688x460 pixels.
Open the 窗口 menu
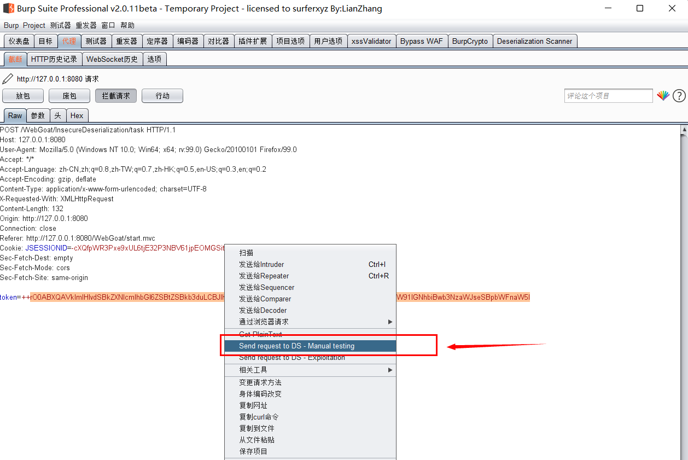[108, 25]
